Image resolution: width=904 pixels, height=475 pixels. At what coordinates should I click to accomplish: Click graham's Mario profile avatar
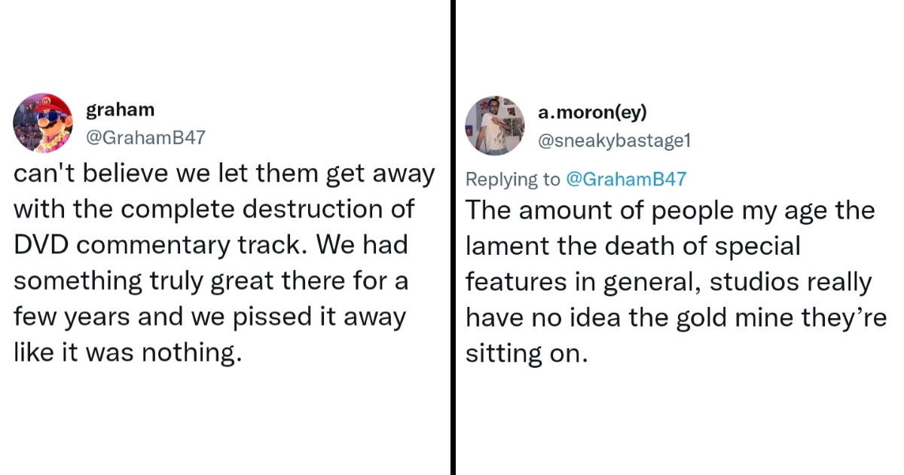[43, 123]
